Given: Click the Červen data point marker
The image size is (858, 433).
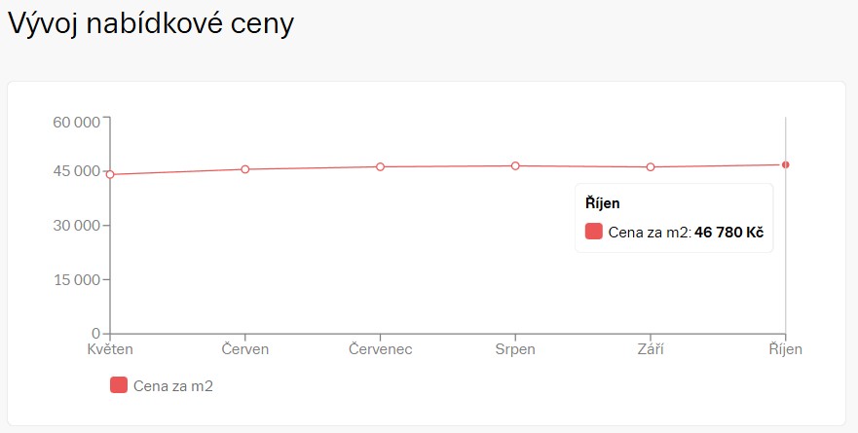Looking at the screenshot, I should pyautogui.click(x=245, y=169).
